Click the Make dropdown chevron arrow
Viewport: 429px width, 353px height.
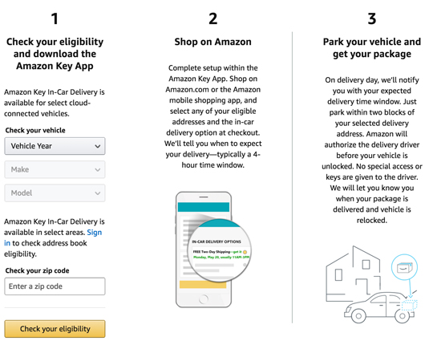pos(97,169)
